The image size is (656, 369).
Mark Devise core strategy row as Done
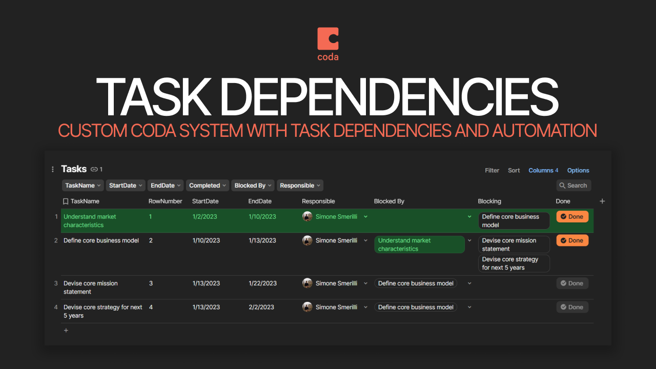click(572, 307)
